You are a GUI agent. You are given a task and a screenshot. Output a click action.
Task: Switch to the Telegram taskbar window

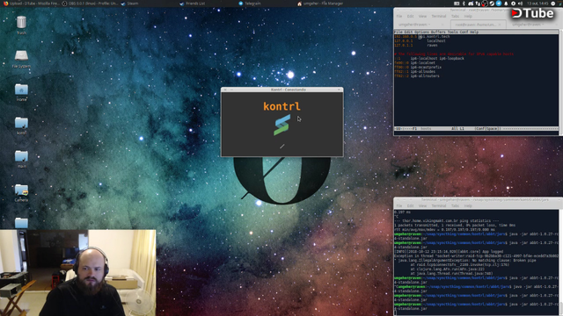click(x=250, y=4)
